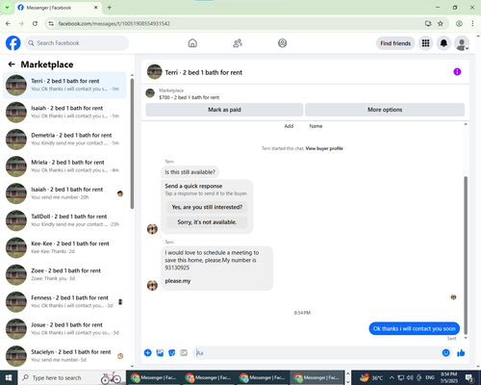481x385 pixels.
Task: Open More options for the listing
Action: (x=385, y=110)
